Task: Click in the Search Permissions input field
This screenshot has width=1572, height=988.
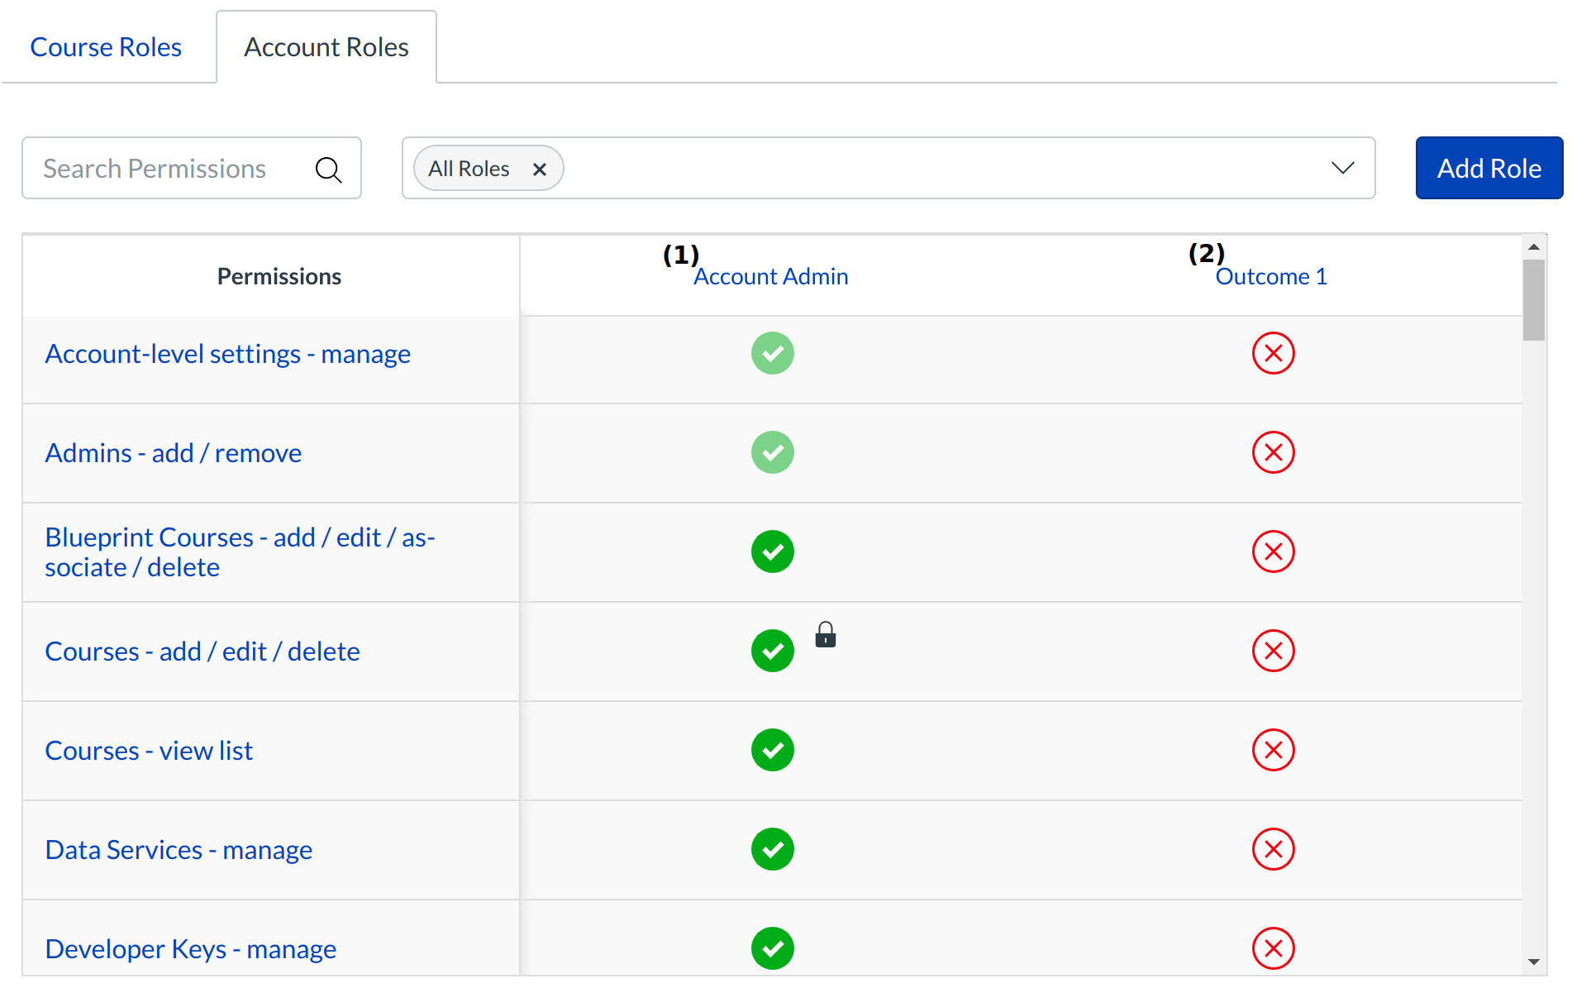Action: (157, 168)
